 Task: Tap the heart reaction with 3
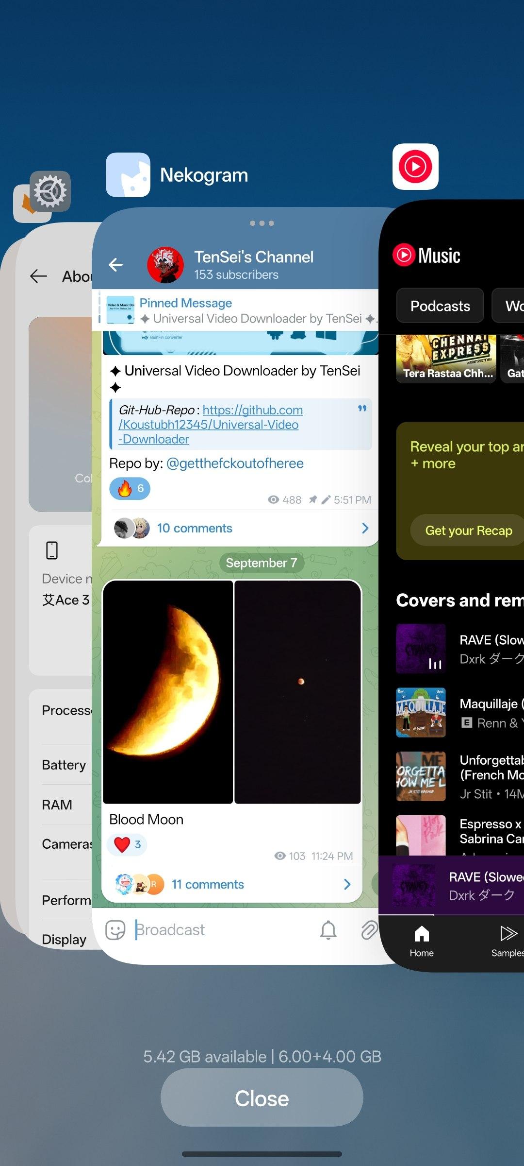[127, 844]
